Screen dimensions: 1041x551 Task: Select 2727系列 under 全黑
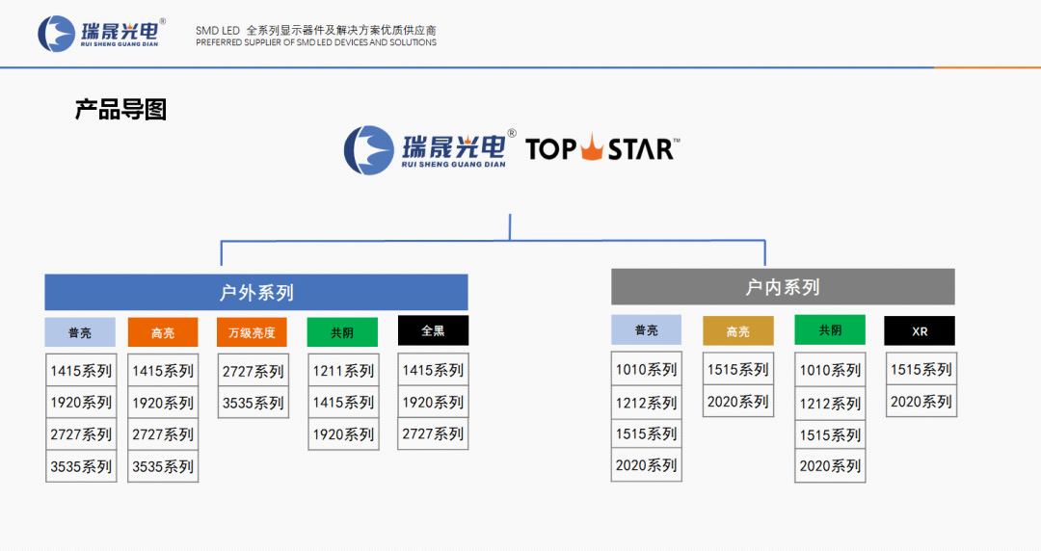pos(433,433)
